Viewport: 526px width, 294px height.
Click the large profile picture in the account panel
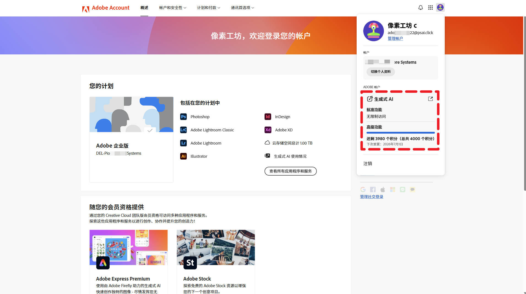pos(373,31)
